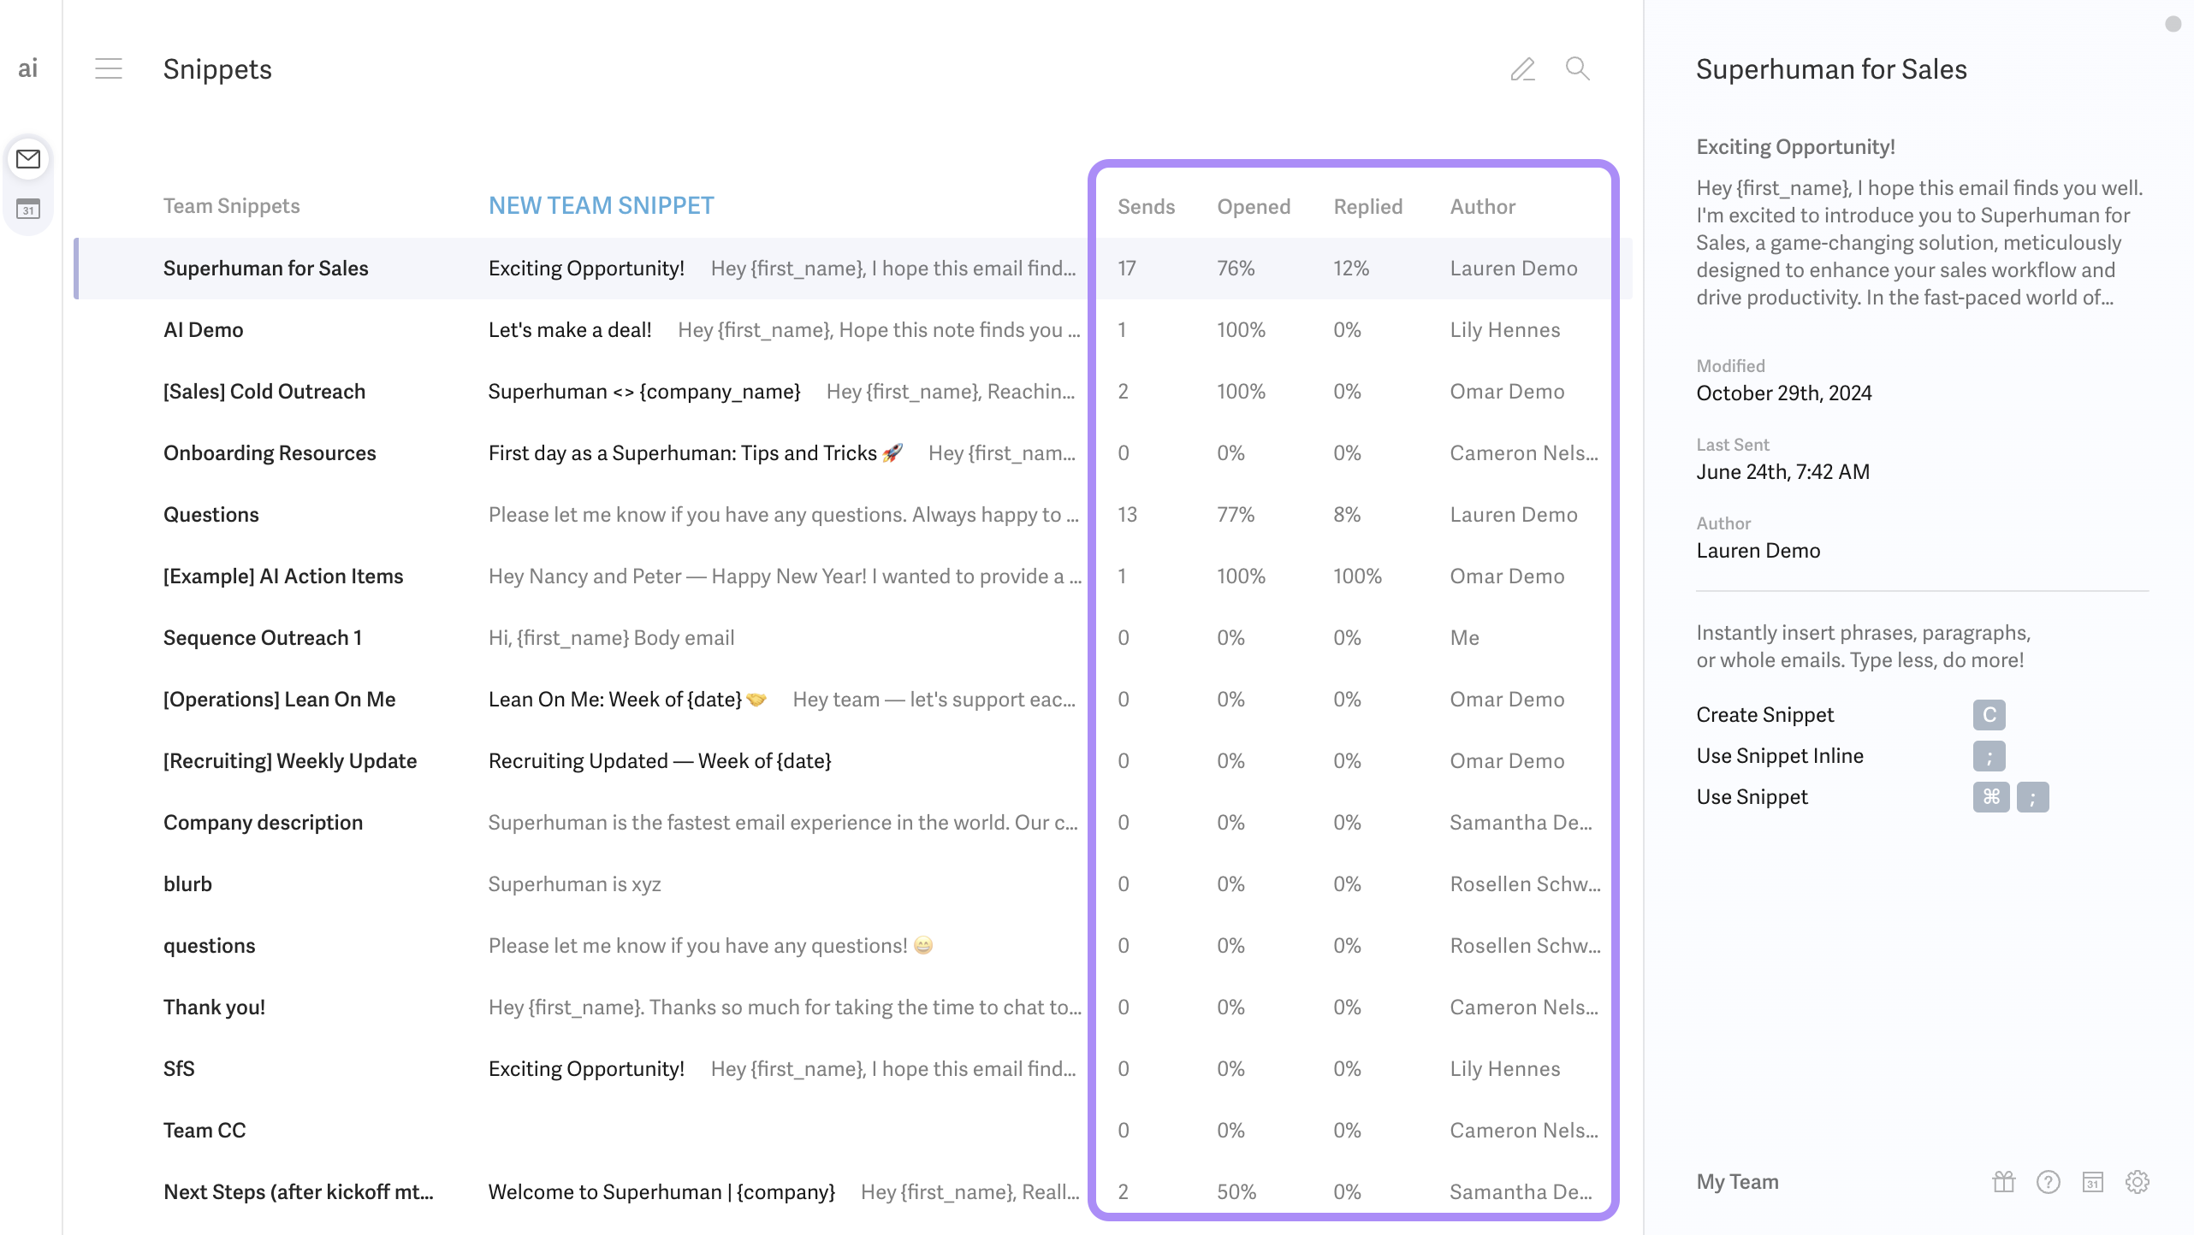Select the Questions snippet row
The height and width of the screenshot is (1235, 2194).
tap(211, 515)
